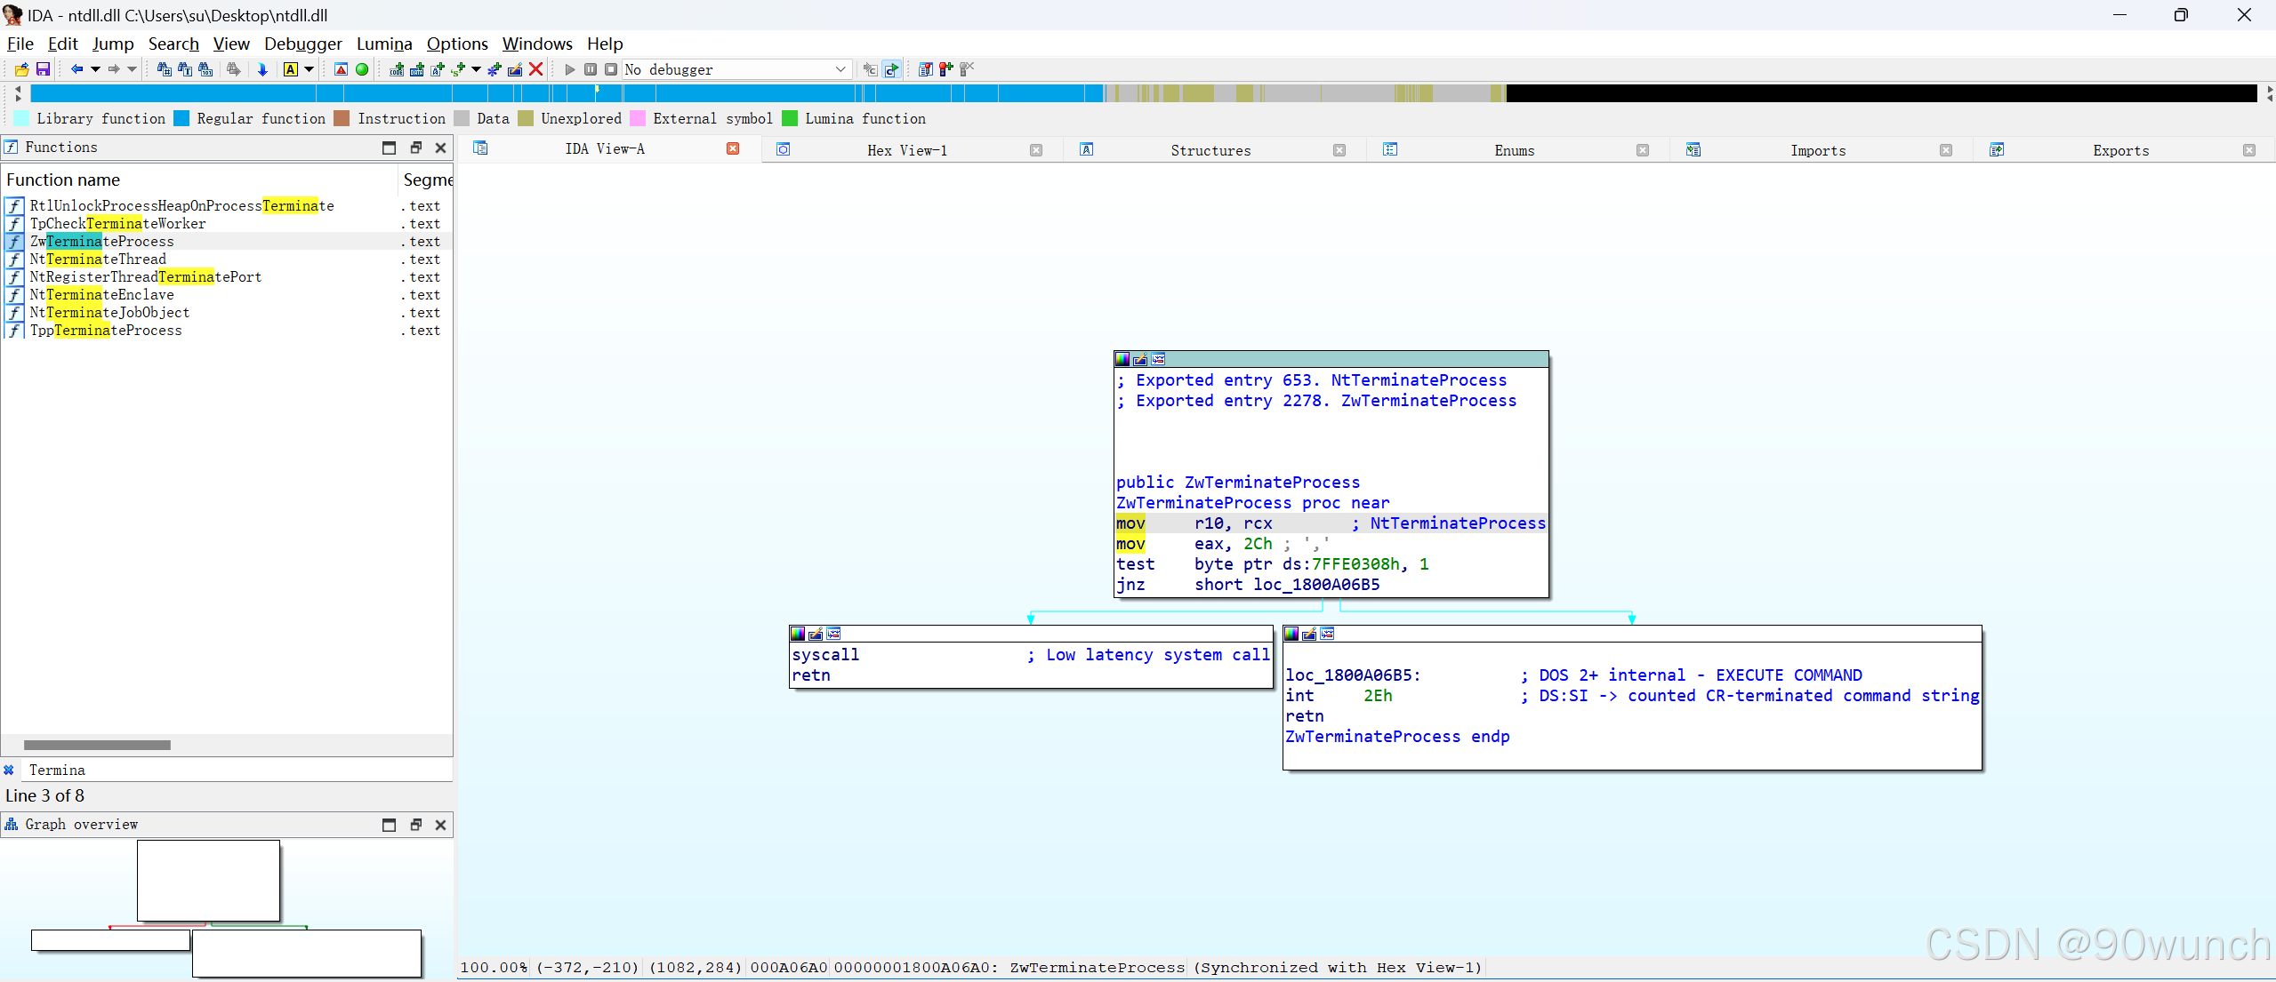
Task: Expand the back history dropdown arrow
Action: [95, 69]
